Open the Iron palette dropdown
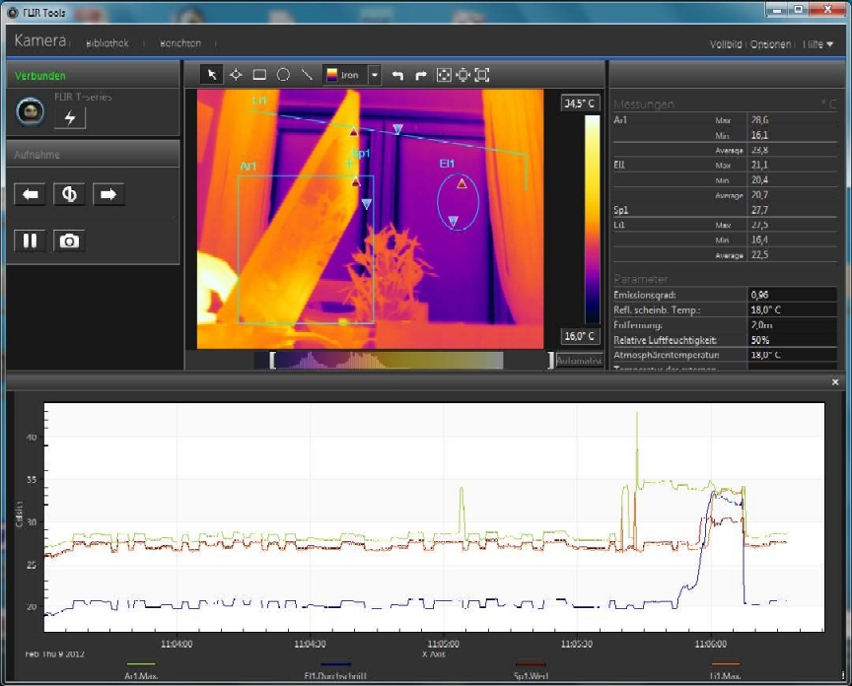This screenshot has width=852, height=686. (375, 75)
